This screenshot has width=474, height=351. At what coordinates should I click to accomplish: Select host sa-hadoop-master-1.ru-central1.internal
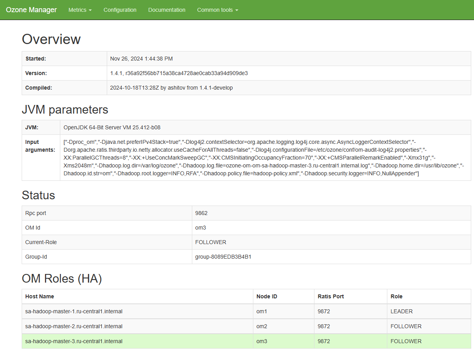pos(74,311)
